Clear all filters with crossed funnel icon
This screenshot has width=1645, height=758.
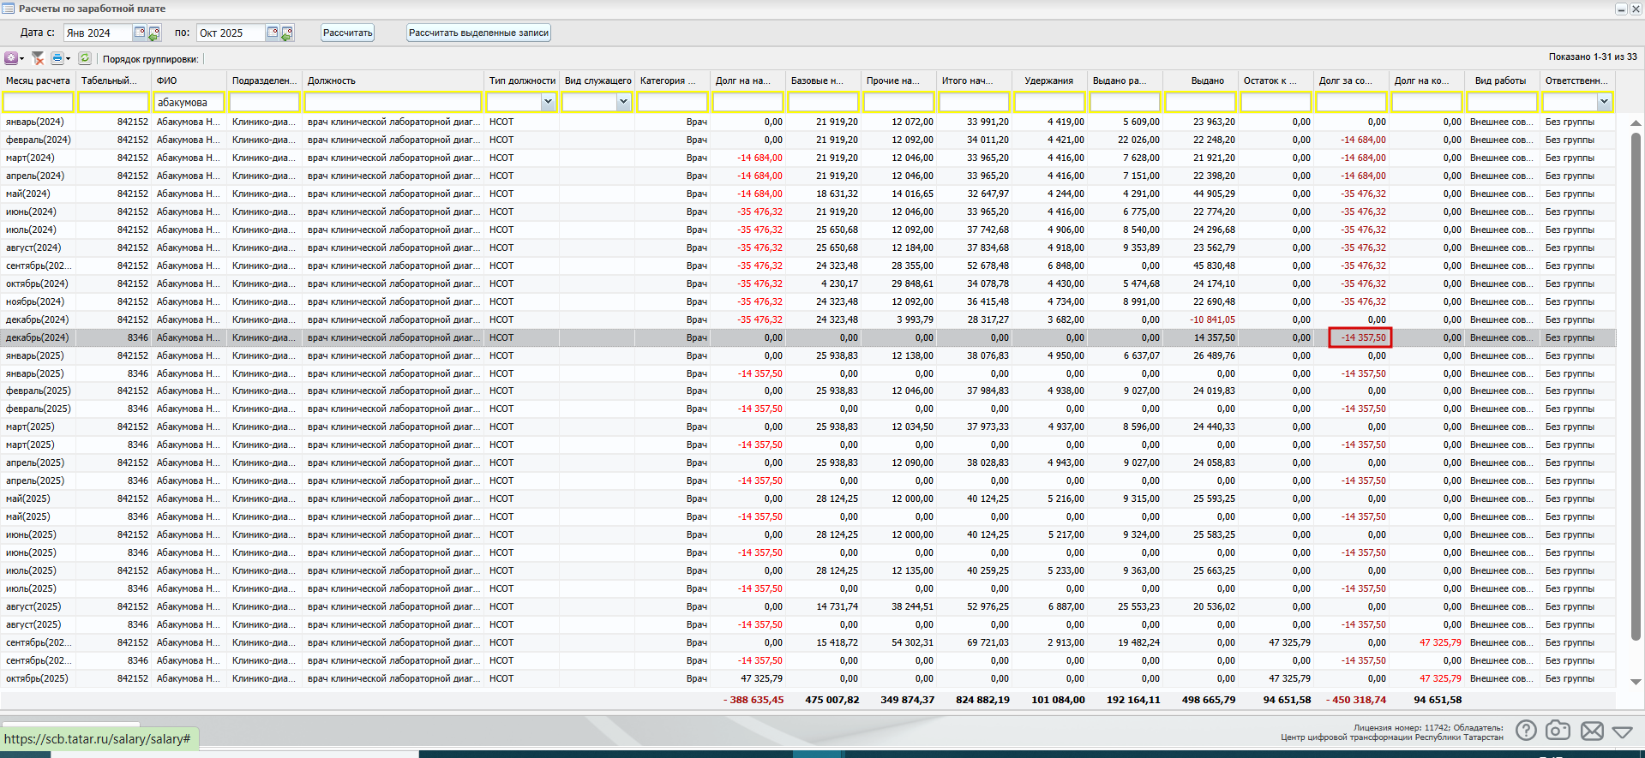[x=38, y=58]
